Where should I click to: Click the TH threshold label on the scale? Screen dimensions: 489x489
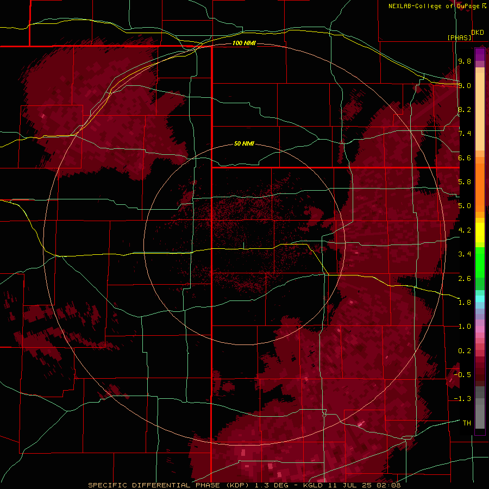click(x=467, y=423)
